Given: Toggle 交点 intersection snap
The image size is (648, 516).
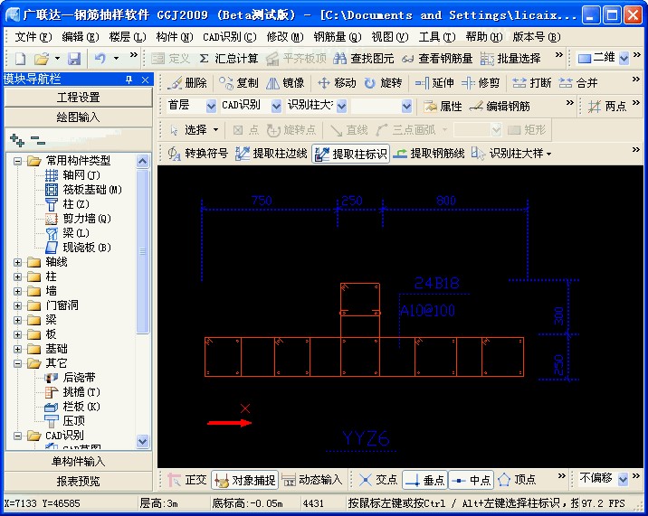Looking at the screenshot, I should [378, 480].
